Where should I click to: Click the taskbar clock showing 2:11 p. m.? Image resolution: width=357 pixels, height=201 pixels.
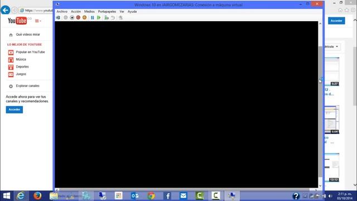(345, 196)
